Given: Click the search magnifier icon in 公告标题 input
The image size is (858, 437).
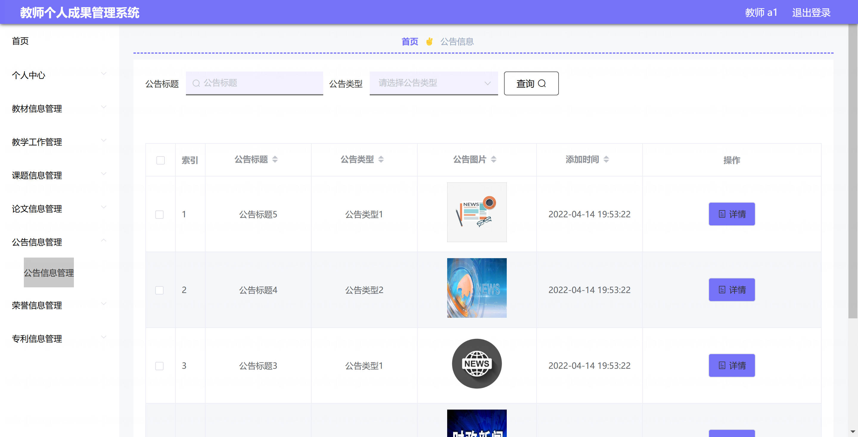Looking at the screenshot, I should [196, 83].
